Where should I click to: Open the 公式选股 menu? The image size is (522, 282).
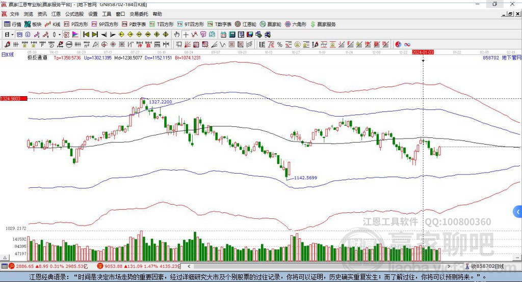tap(74, 14)
